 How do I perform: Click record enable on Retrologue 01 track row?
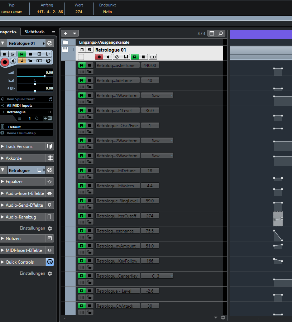[x=99, y=57]
